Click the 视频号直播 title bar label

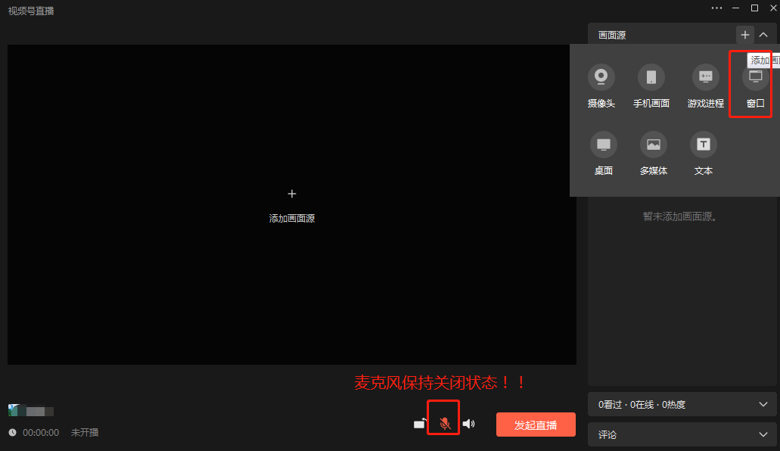click(x=30, y=11)
